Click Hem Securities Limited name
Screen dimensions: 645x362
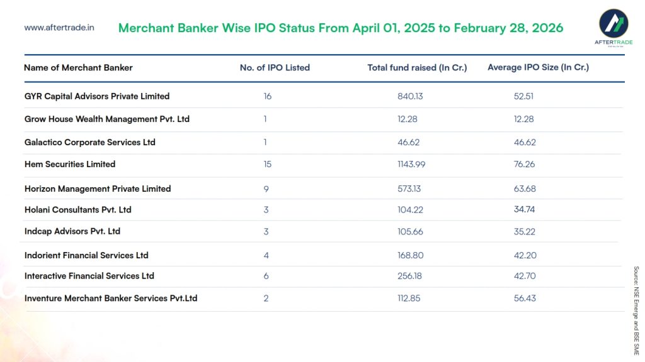[x=70, y=164]
